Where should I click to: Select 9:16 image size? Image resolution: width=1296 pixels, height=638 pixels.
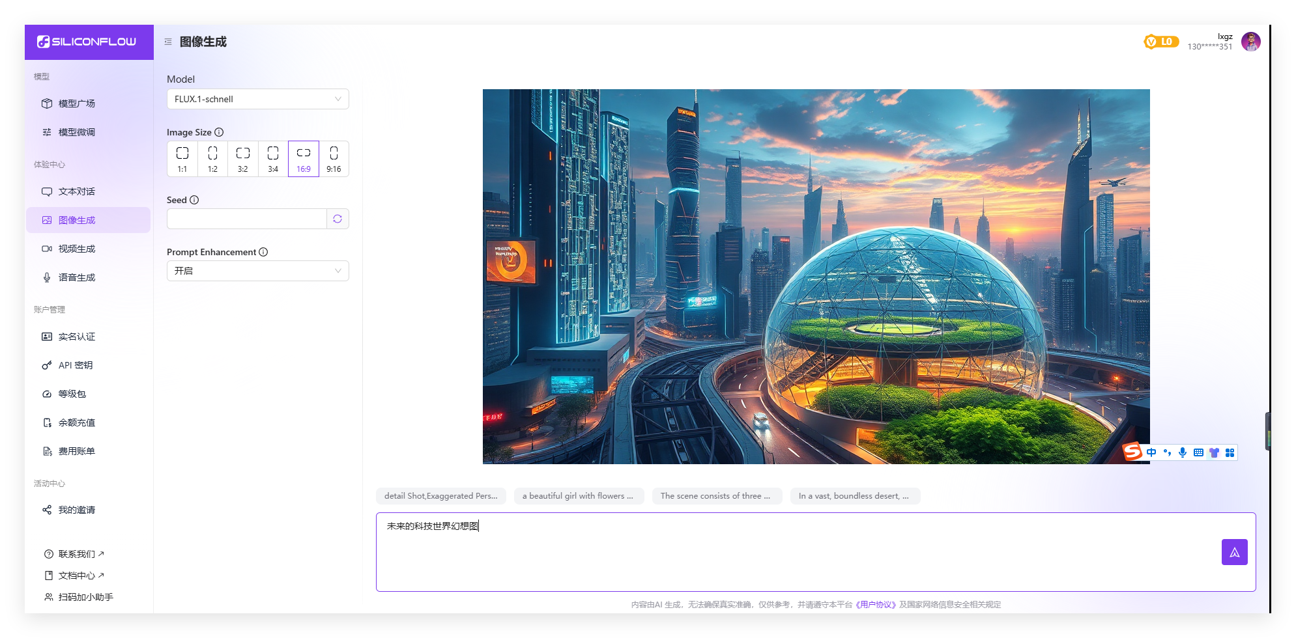click(x=334, y=159)
